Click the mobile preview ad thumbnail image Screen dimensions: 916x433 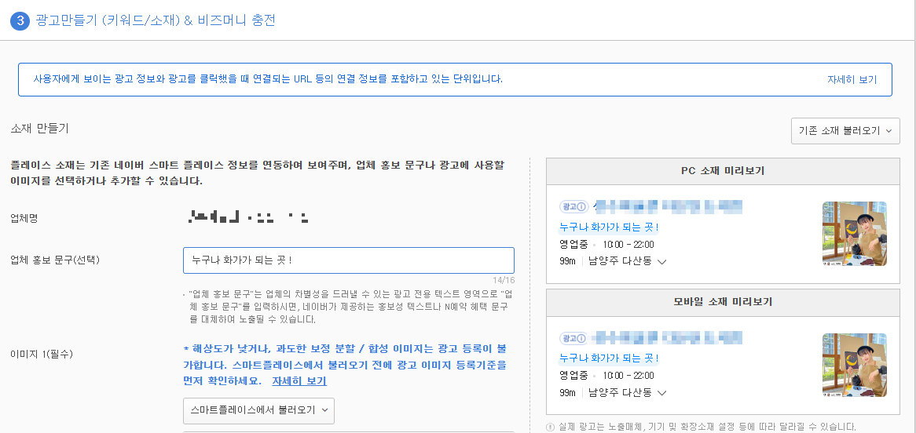coord(854,365)
